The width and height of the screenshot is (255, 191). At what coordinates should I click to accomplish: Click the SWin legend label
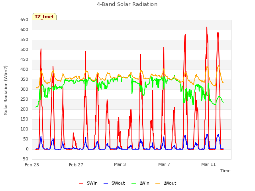pos(92,183)
